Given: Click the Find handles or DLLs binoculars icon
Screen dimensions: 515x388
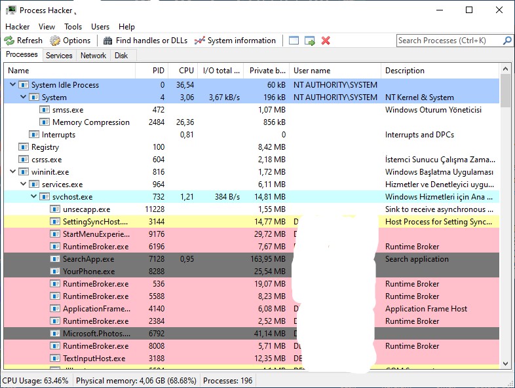Looking at the screenshot, I should [x=107, y=41].
